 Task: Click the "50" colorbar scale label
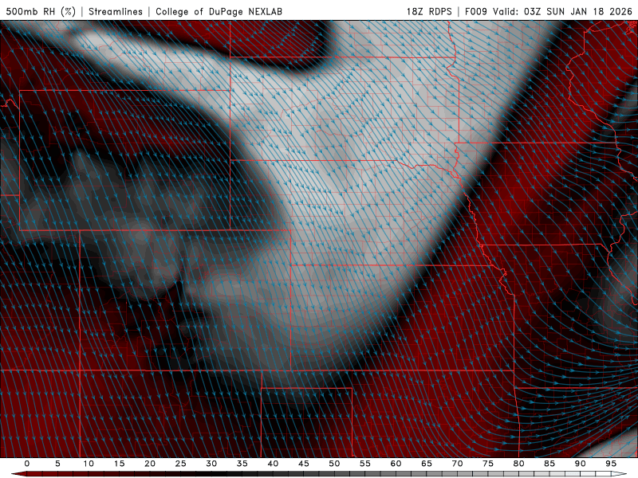(334, 464)
